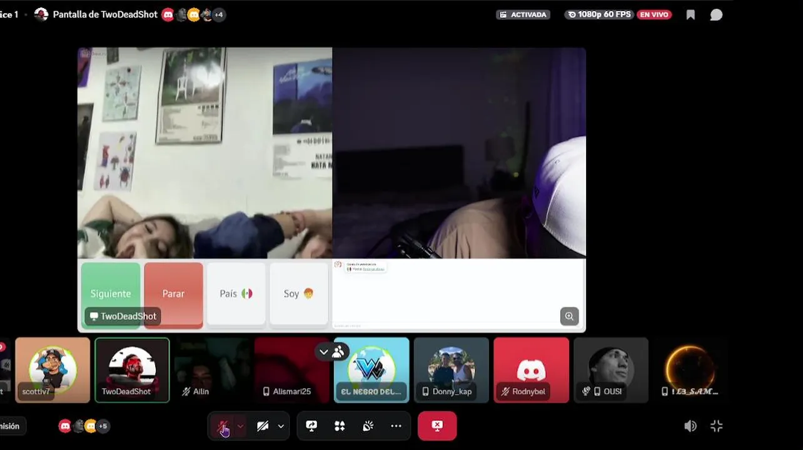Viewport: 803px width, 450px height.
Task: Click the +4 viewers badge at top
Action: point(218,14)
